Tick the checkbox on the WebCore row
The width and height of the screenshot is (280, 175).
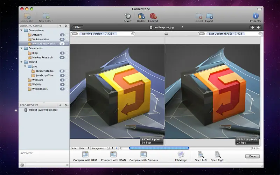pyautogui.click(x=66, y=80)
